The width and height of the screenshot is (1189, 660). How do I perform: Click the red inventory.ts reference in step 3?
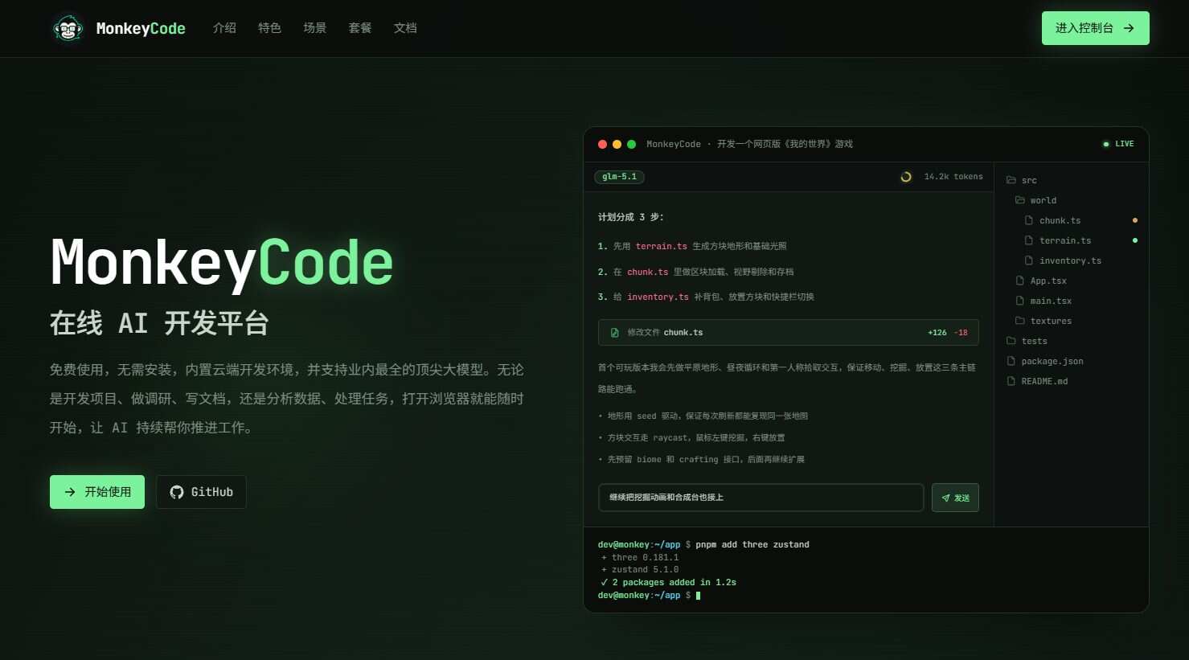[x=658, y=297]
